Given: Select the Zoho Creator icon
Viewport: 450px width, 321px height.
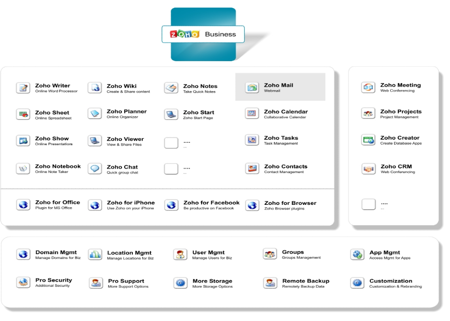Looking at the screenshot, I should point(368,140).
